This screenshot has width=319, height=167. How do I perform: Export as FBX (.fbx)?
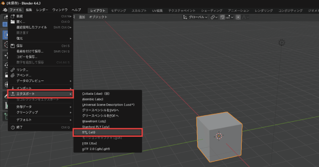coord(107,143)
